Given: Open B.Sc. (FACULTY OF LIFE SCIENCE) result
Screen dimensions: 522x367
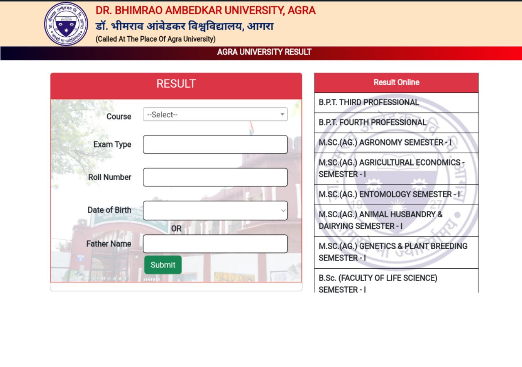Looking at the screenshot, I should point(396,281).
